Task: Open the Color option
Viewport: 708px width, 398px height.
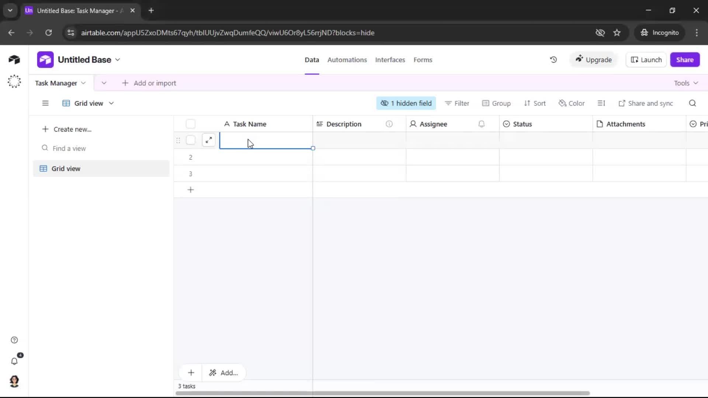Action: tap(572, 103)
